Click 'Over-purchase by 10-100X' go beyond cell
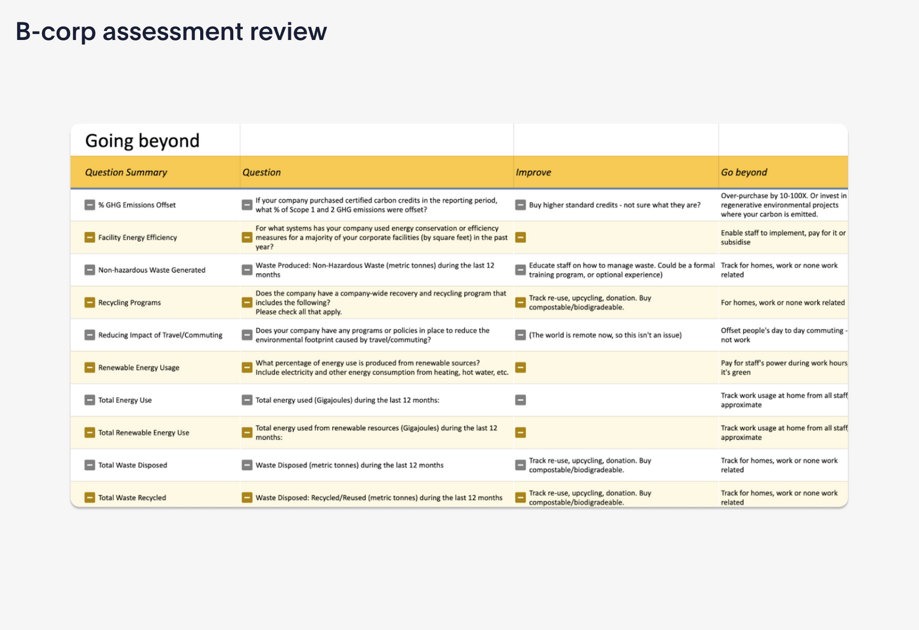919x630 pixels. 784,205
